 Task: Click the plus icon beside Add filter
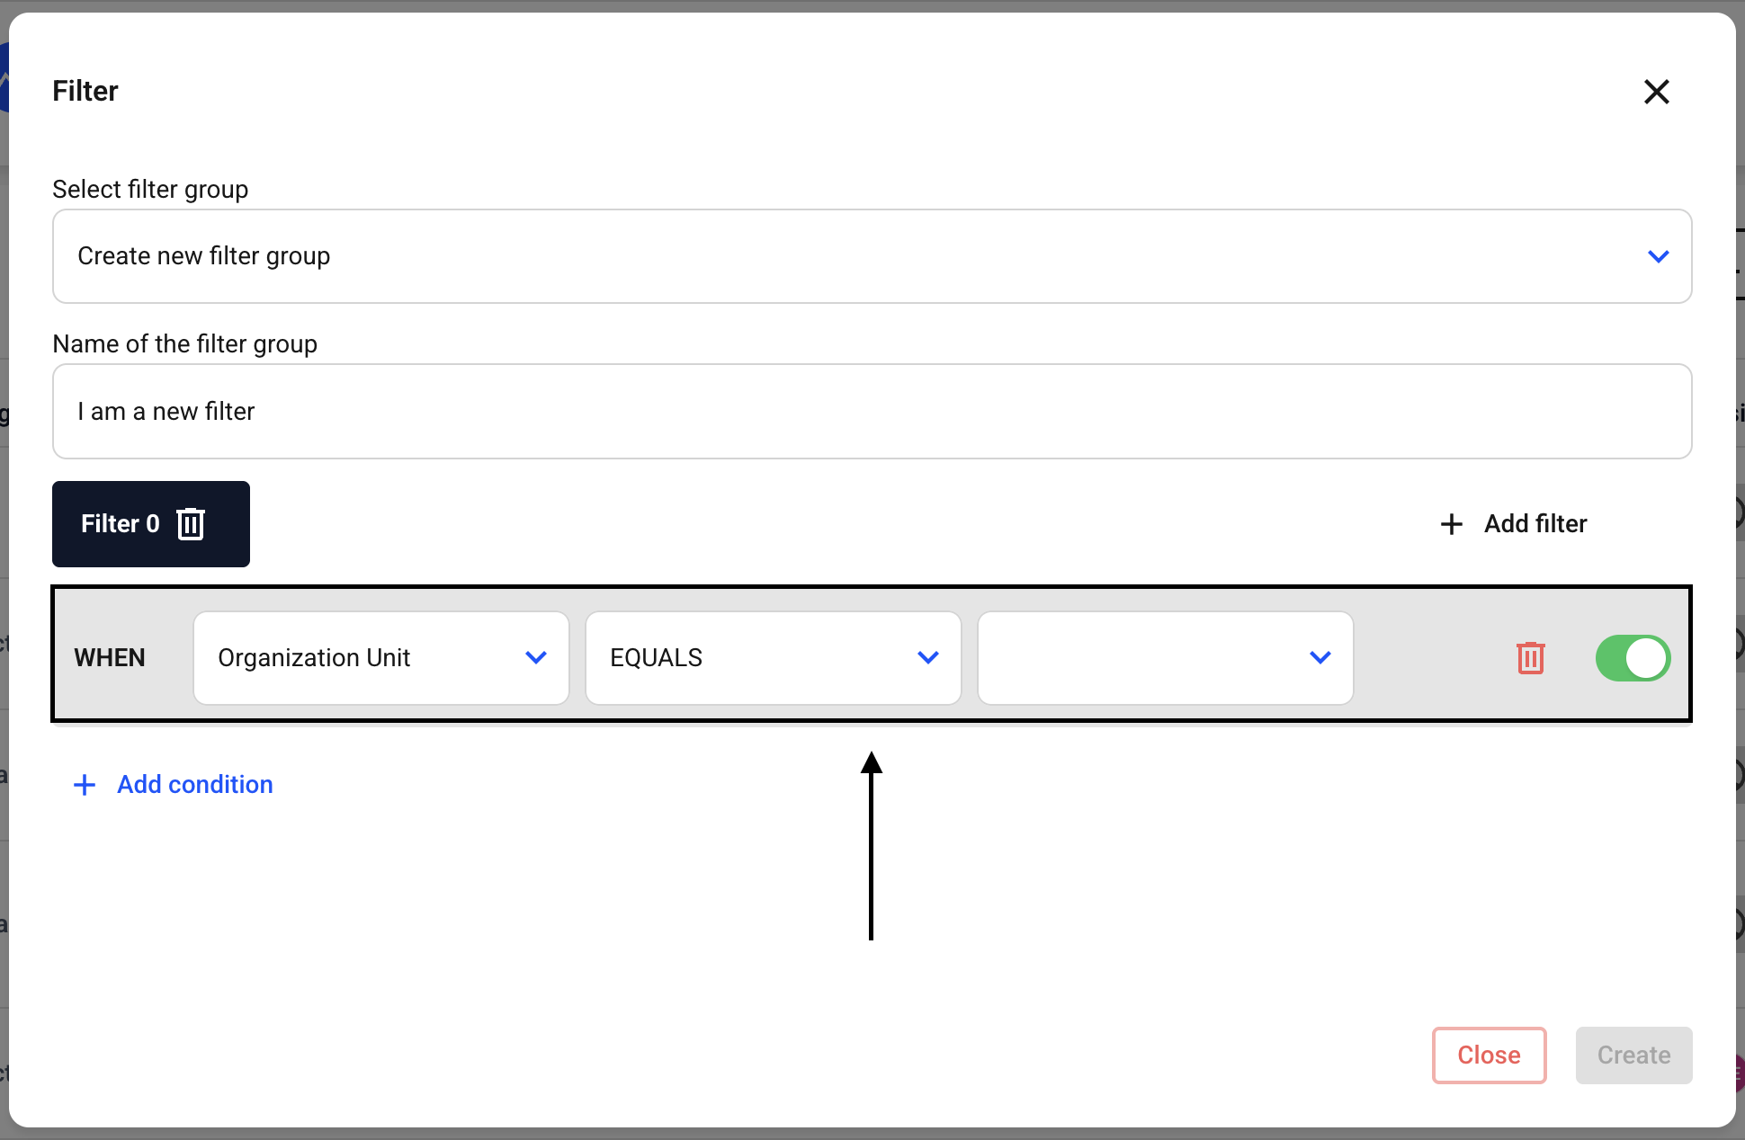[x=1451, y=524]
